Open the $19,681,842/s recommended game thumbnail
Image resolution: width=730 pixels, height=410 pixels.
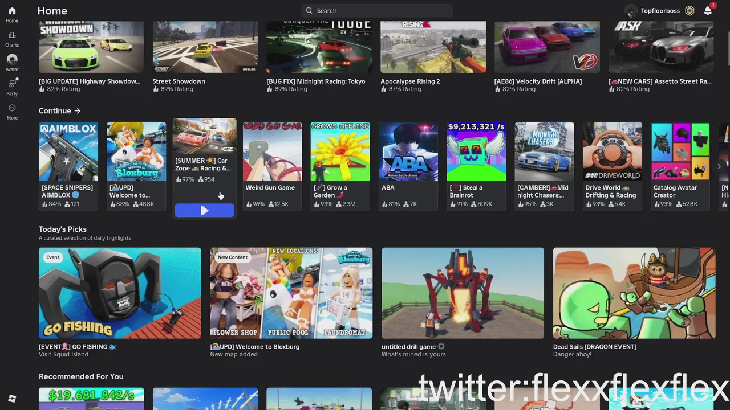click(91, 399)
